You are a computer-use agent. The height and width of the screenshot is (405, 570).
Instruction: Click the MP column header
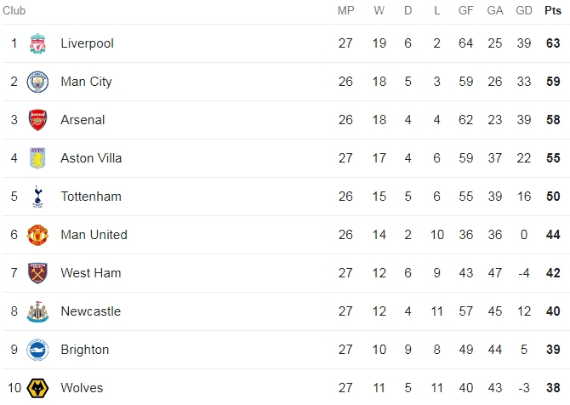click(345, 10)
